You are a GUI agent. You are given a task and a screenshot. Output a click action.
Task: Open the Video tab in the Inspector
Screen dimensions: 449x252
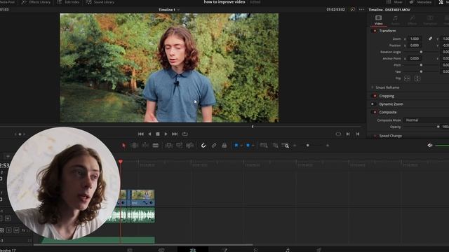pyautogui.click(x=379, y=20)
